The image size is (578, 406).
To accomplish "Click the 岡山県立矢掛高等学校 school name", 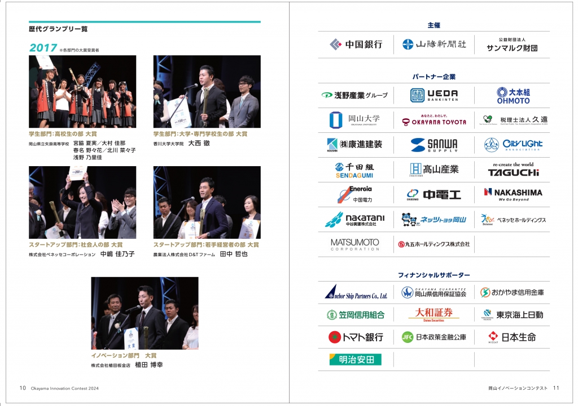I will [49, 144].
